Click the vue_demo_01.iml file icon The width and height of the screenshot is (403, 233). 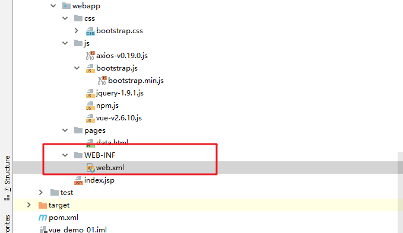click(x=43, y=229)
